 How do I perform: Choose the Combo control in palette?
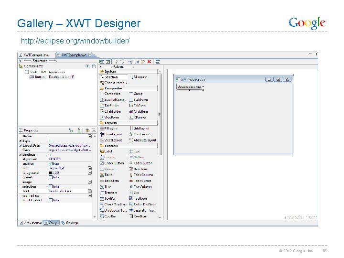point(107,157)
